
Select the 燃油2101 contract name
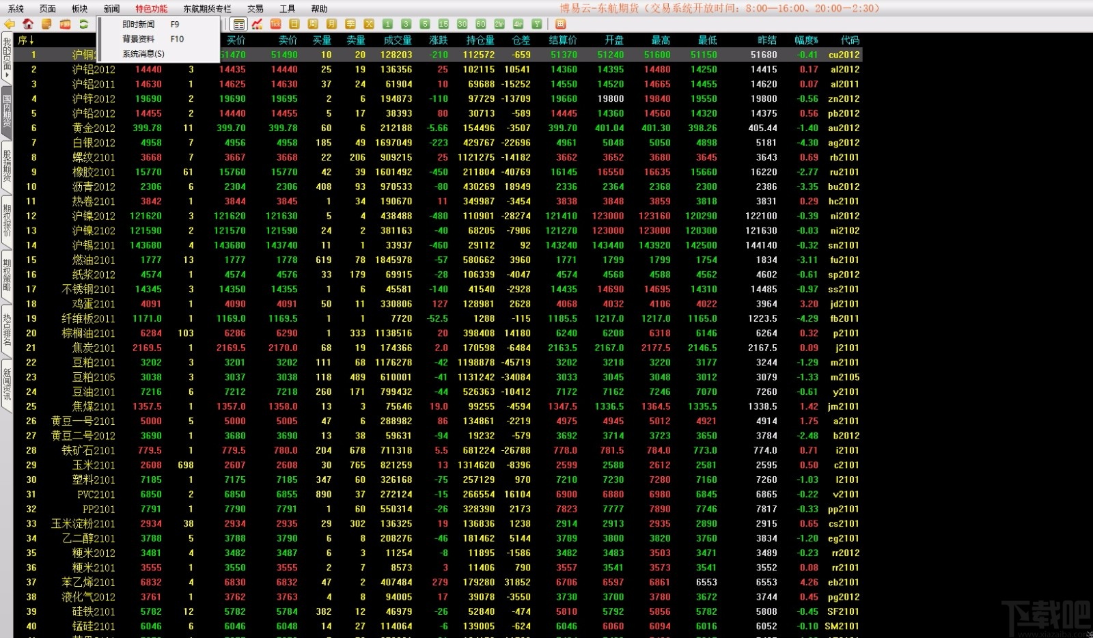(94, 260)
